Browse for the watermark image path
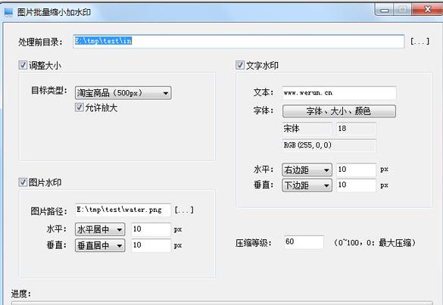 coord(184,210)
